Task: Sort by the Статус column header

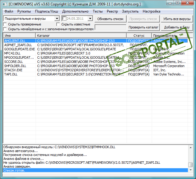Action: 139,36
